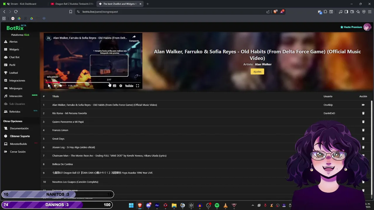Toggle the browser sidebar panel
The height and width of the screenshot is (210, 374).
346,12
